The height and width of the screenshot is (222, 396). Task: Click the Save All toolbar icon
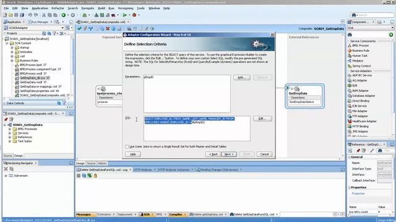(x=22, y=15)
